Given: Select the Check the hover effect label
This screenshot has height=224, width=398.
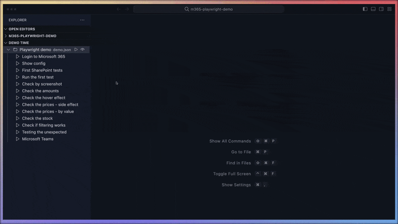Looking at the screenshot, I should click(44, 98).
